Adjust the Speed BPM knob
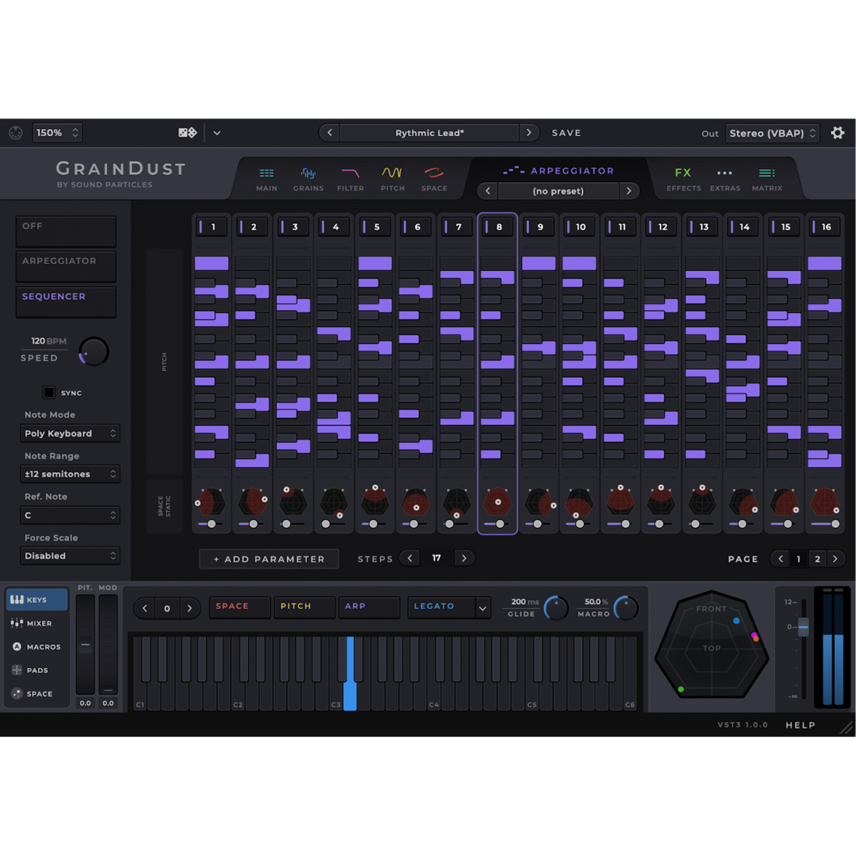Image resolution: width=856 pixels, height=856 pixels. click(93, 352)
